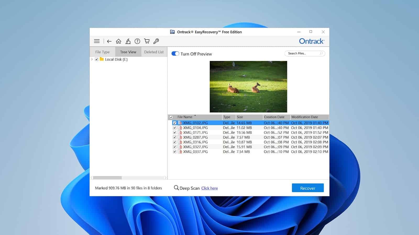Sort by the Type column header
The image size is (419, 235).
tap(229, 117)
